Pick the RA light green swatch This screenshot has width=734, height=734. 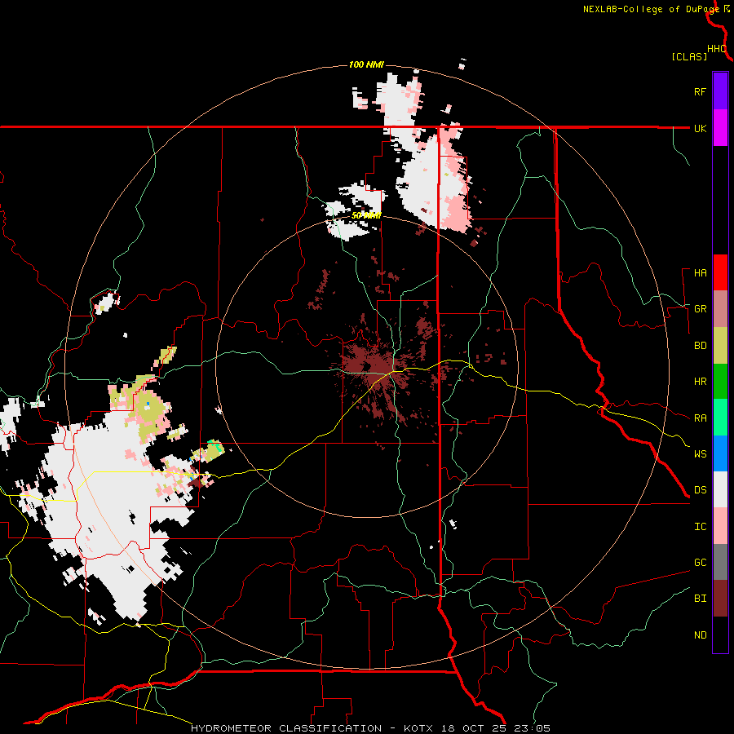pos(720,418)
